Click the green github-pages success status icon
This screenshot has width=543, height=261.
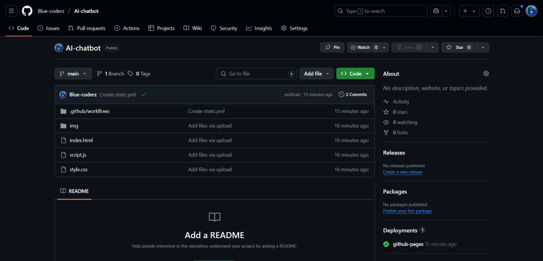click(x=386, y=244)
